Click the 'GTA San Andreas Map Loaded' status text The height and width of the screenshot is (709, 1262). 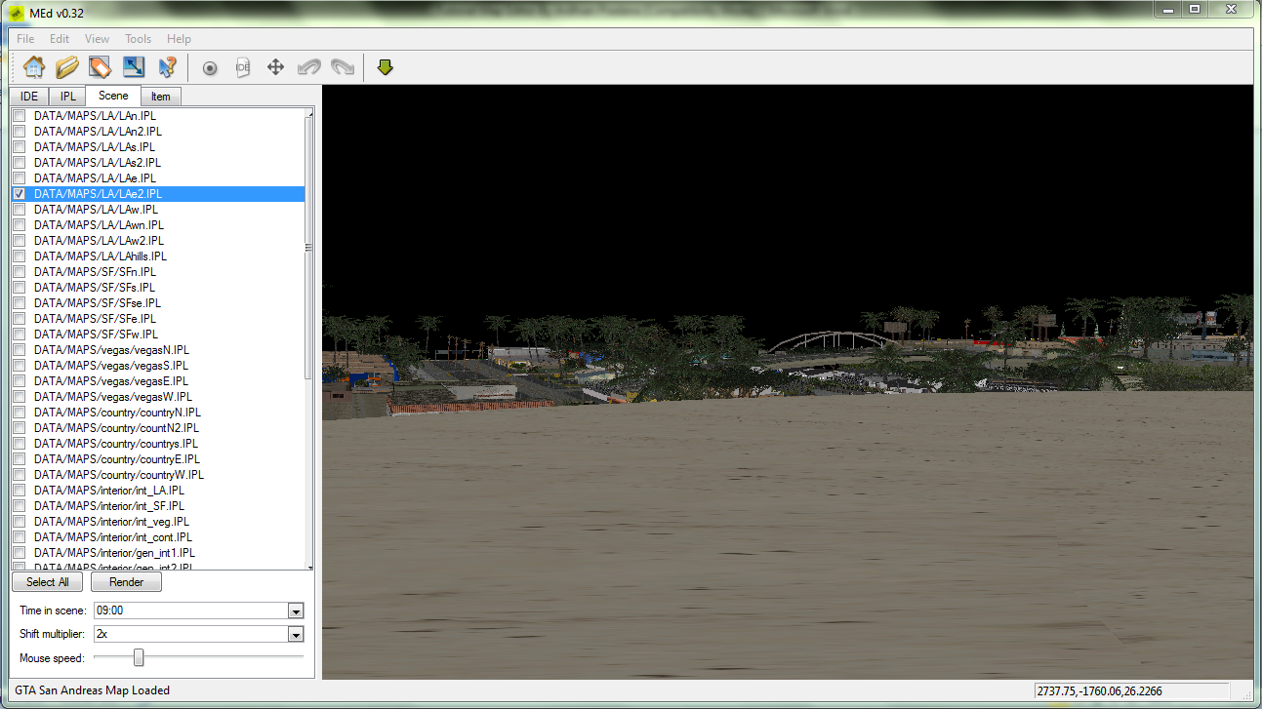pos(92,691)
